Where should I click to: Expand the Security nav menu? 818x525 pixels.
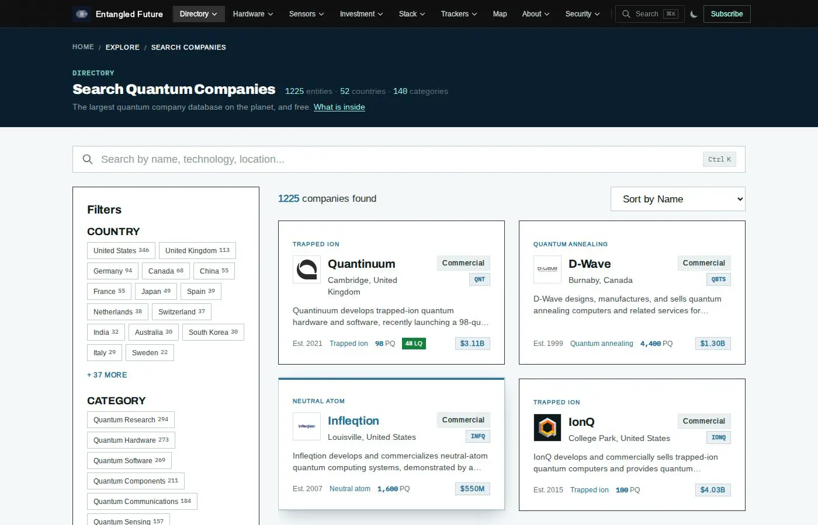coord(582,14)
